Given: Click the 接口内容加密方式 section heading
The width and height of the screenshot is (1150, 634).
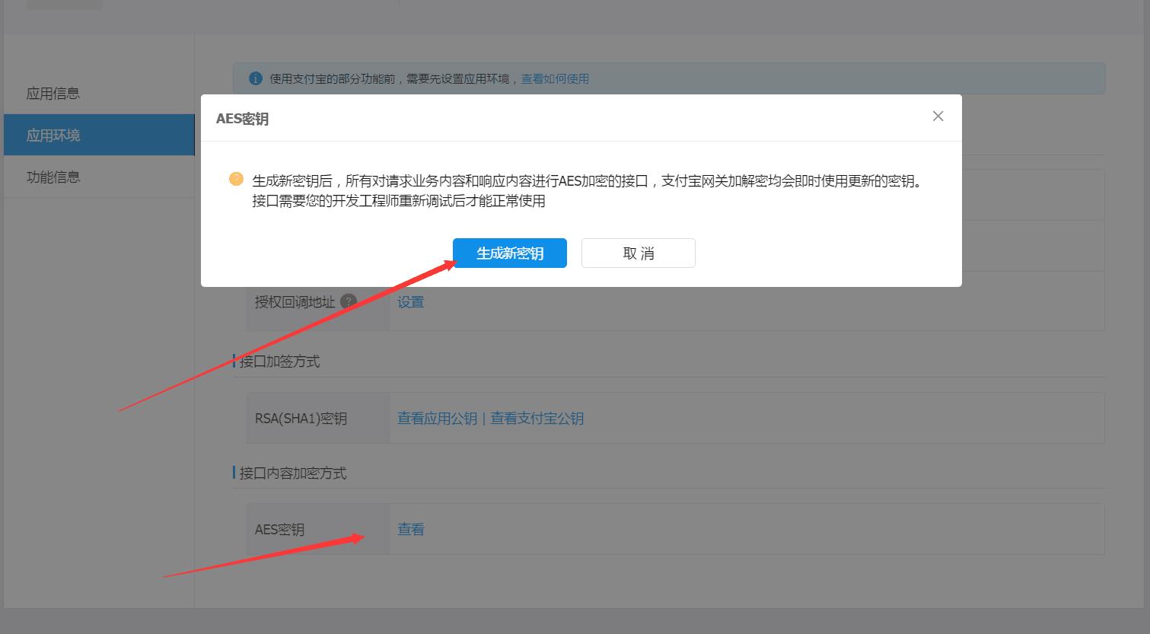Looking at the screenshot, I should 293,473.
